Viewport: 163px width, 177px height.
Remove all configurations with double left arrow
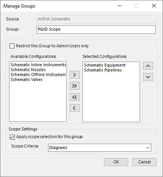(75, 97)
